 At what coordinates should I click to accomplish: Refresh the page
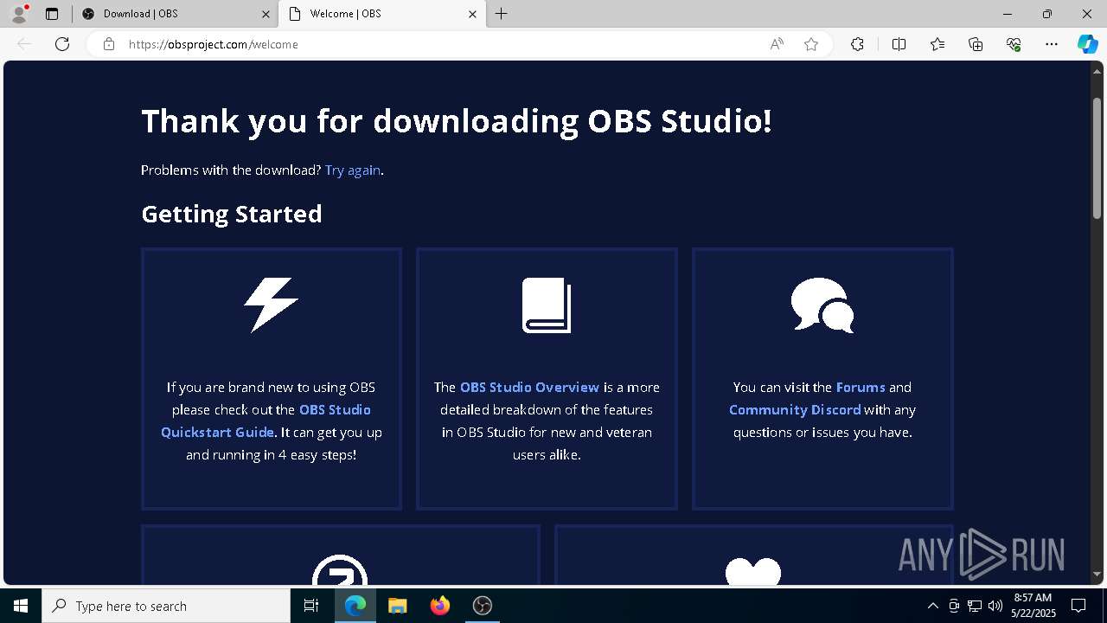point(62,44)
